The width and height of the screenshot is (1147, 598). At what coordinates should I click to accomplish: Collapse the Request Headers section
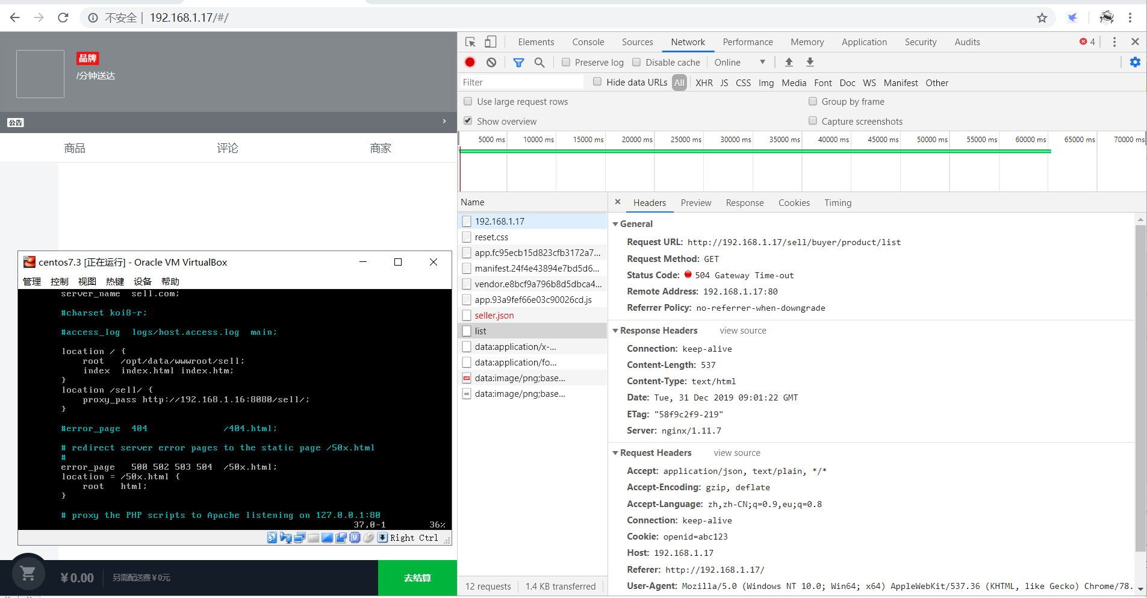(615, 453)
